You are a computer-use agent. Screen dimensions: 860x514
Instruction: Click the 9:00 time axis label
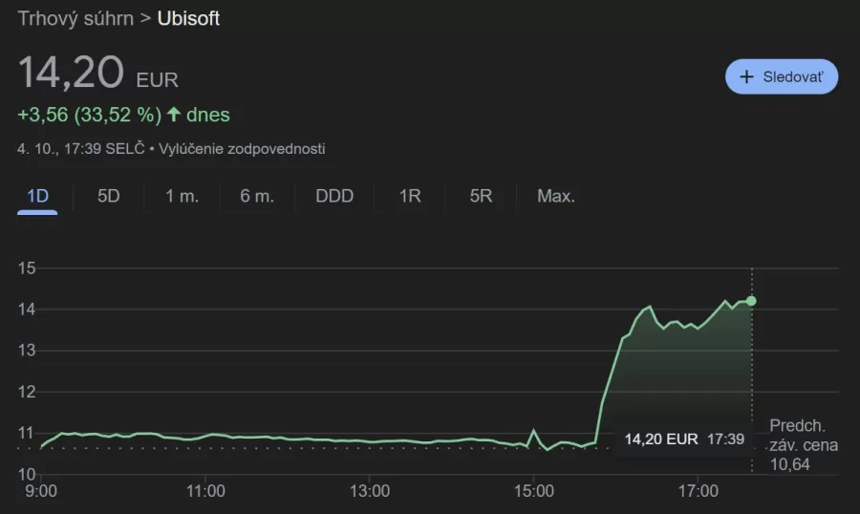click(41, 490)
